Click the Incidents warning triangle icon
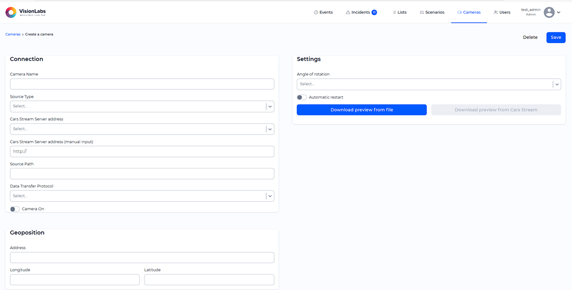This screenshot has height=290, width=572. pos(347,12)
